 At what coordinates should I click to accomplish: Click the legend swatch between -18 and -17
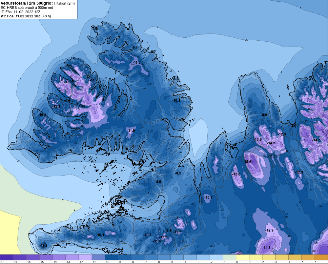coord(7,257)
